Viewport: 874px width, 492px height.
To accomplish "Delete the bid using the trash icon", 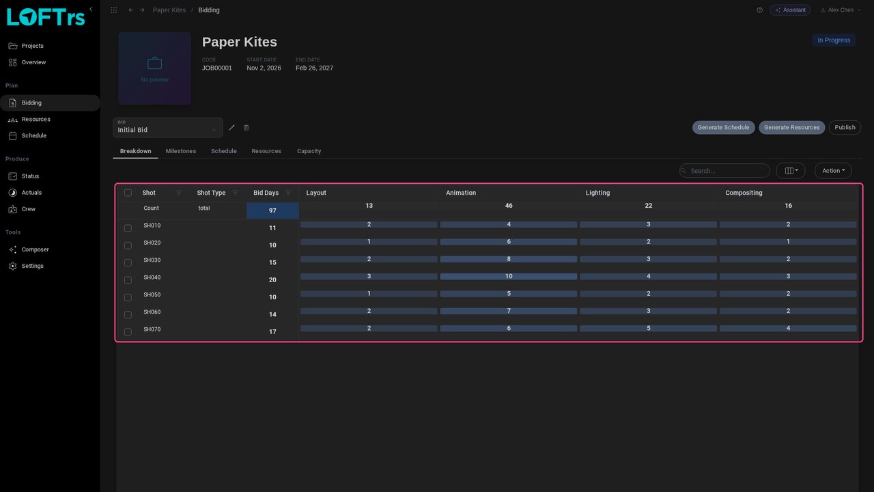I will 246,128.
